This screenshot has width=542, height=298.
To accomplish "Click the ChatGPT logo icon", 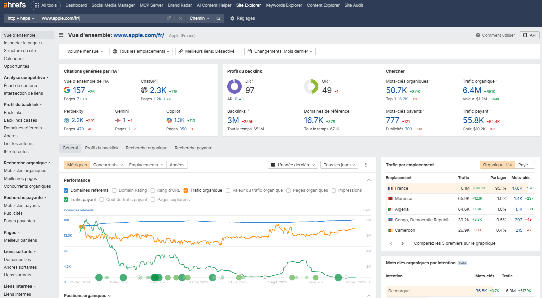I will (144, 90).
